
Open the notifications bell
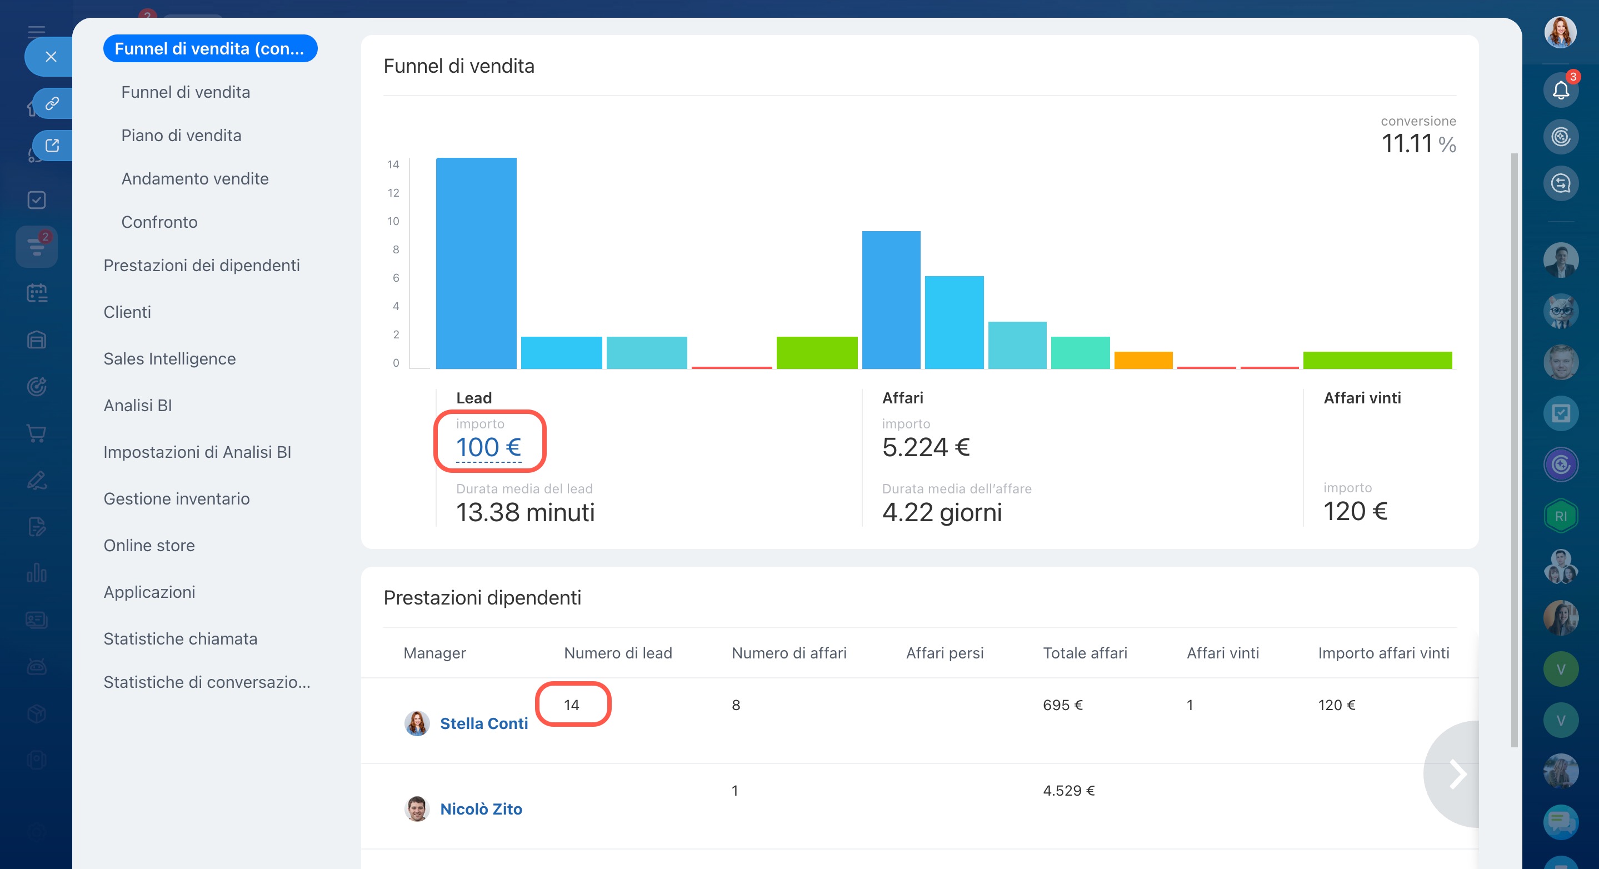[x=1560, y=91]
